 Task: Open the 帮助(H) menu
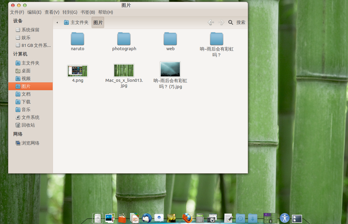pos(106,12)
